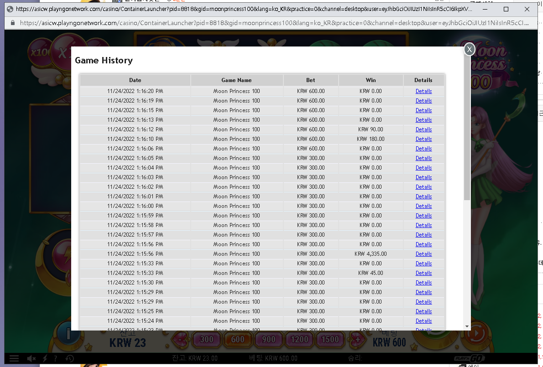View Details of the KRW 180.00 win
The image size is (543, 367).
click(423, 139)
